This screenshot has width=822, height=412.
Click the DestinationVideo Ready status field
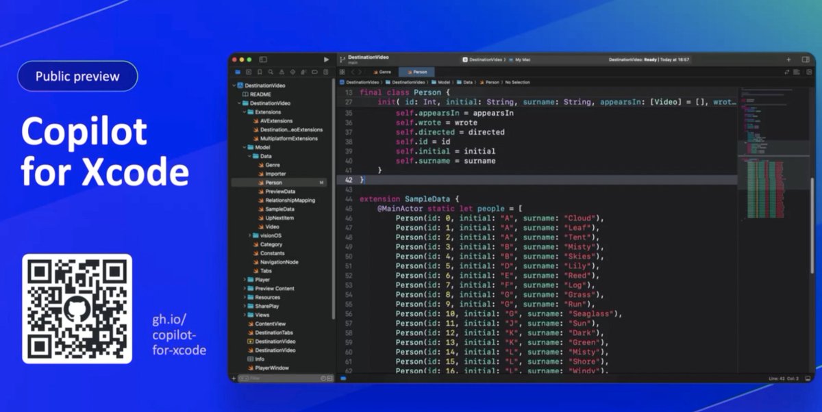point(649,60)
